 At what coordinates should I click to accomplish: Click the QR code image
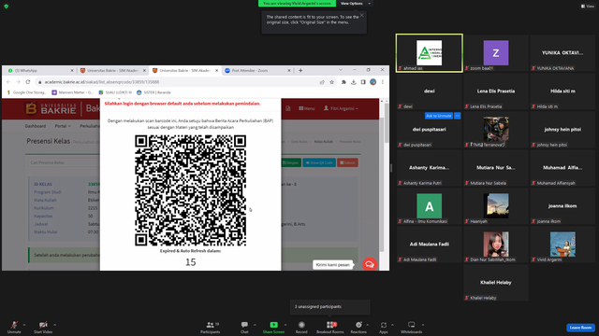(190, 190)
